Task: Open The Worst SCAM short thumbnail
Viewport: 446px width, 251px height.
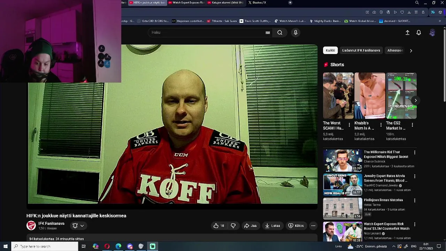Action: [338, 96]
